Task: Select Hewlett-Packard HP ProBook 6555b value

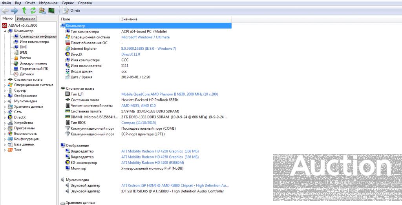Action: 150,100
